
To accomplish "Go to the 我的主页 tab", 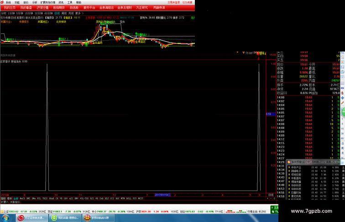I will (x=10, y=7).
